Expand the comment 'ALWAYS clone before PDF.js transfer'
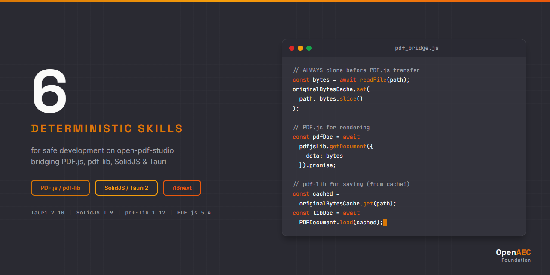 coord(356,70)
